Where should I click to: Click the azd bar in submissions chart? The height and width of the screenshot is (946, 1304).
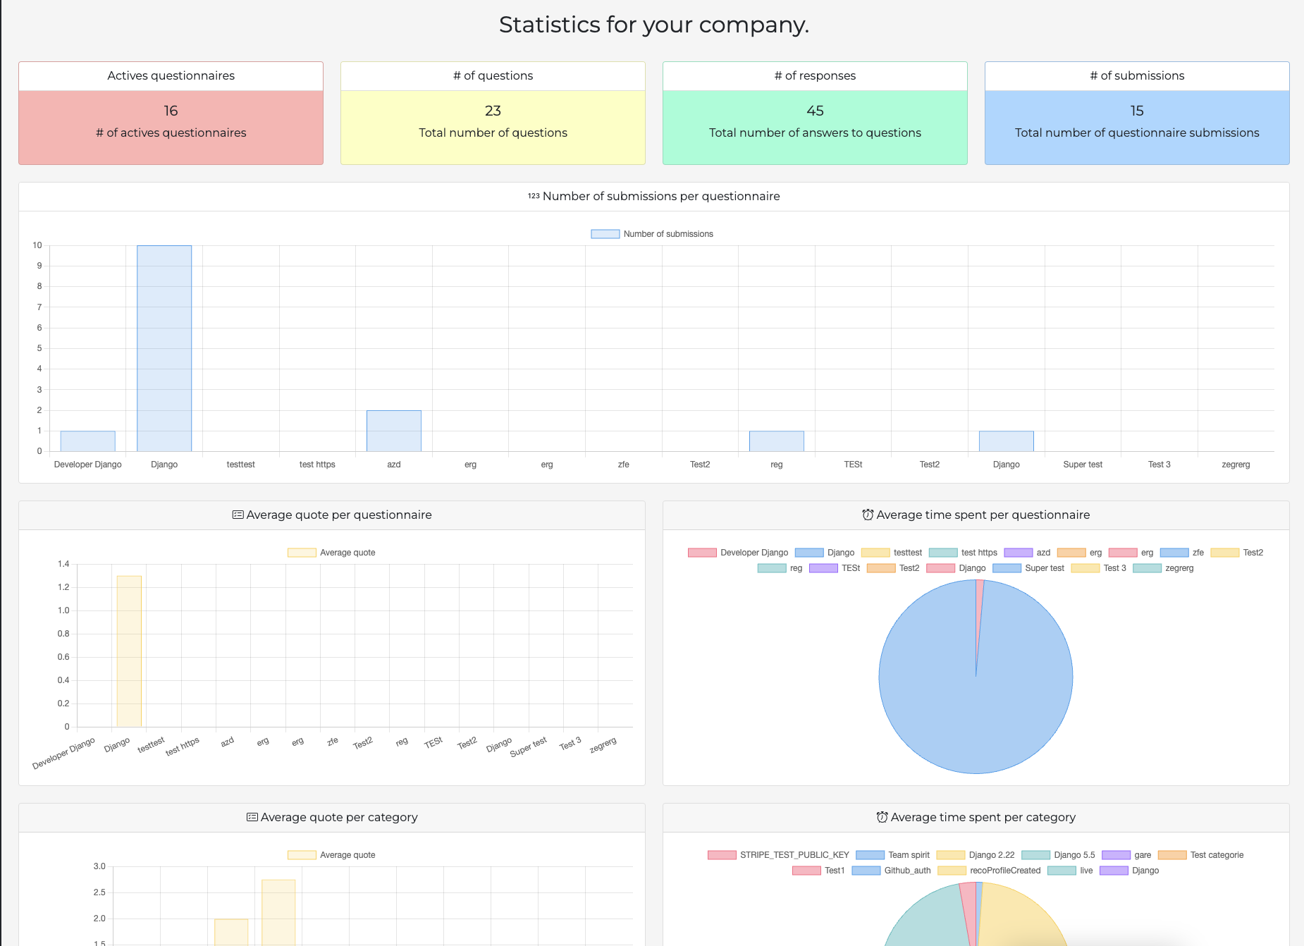click(x=394, y=431)
